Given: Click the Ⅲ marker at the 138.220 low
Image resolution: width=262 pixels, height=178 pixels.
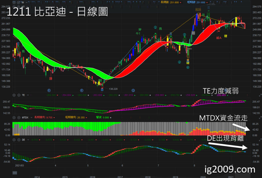Looking at the screenshot, I should click(x=102, y=90).
